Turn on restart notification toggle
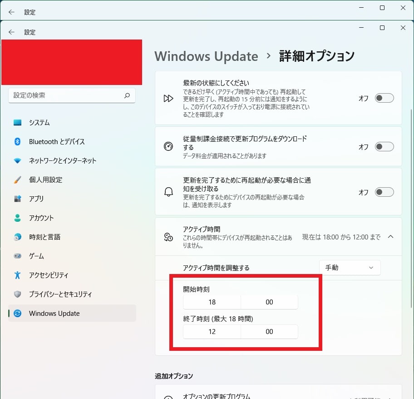This screenshot has width=414, height=399. click(x=384, y=192)
